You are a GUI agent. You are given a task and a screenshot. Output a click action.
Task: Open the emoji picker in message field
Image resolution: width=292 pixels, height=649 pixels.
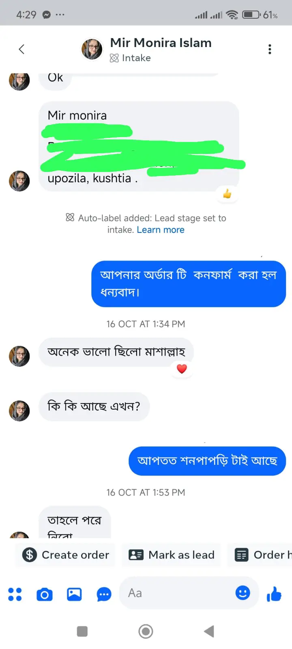point(243,593)
